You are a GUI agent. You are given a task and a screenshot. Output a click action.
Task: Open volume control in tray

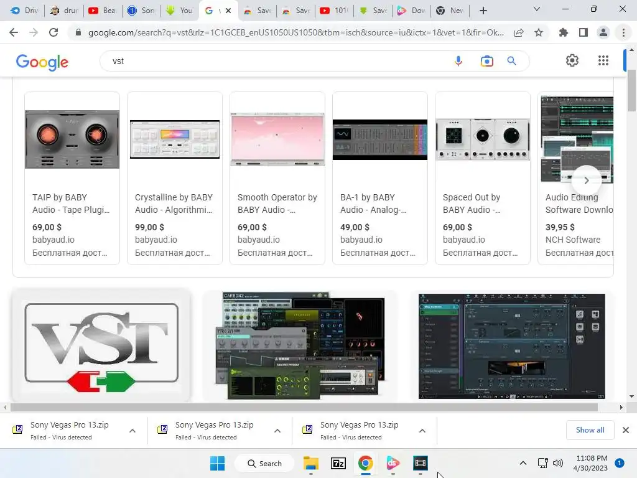[x=558, y=463]
